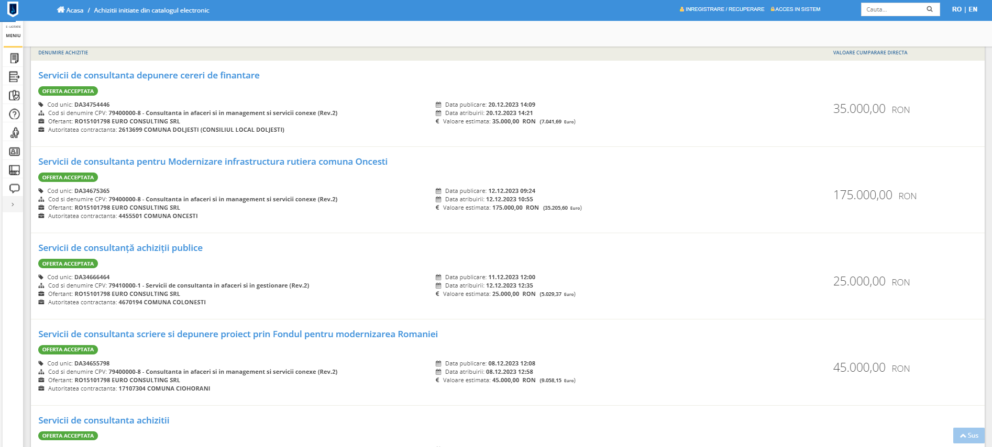Open 'Servicii de consultanta achizitii' link
Image resolution: width=992 pixels, height=447 pixels.
click(104, 420)
